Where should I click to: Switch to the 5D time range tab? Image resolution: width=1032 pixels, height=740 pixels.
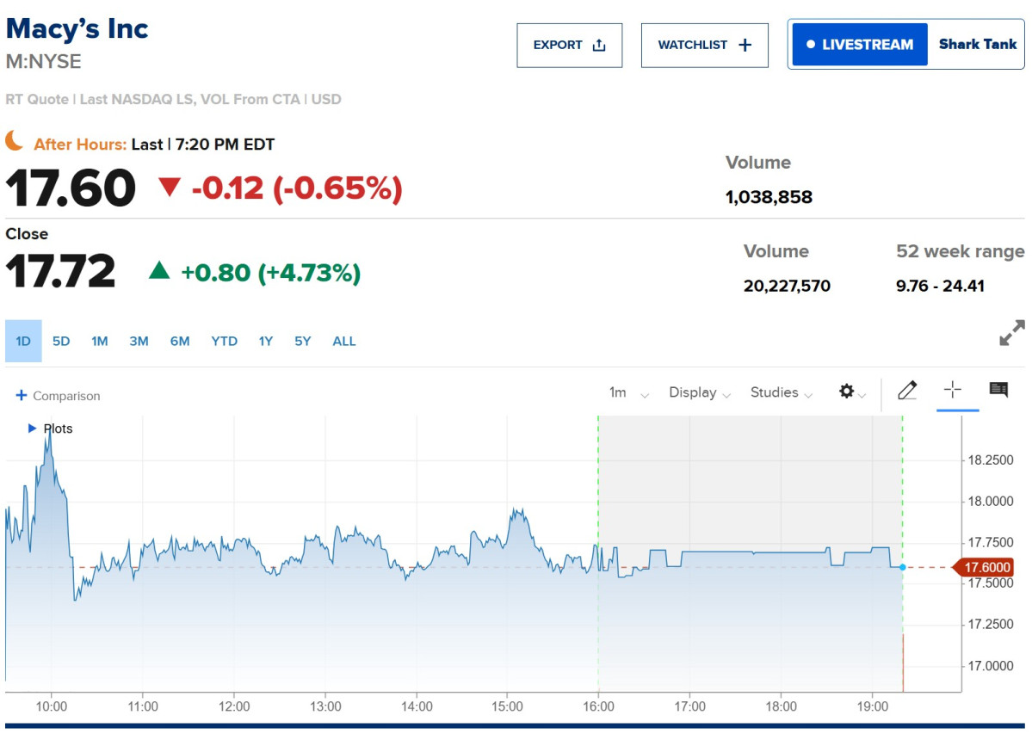pos(61,341)
